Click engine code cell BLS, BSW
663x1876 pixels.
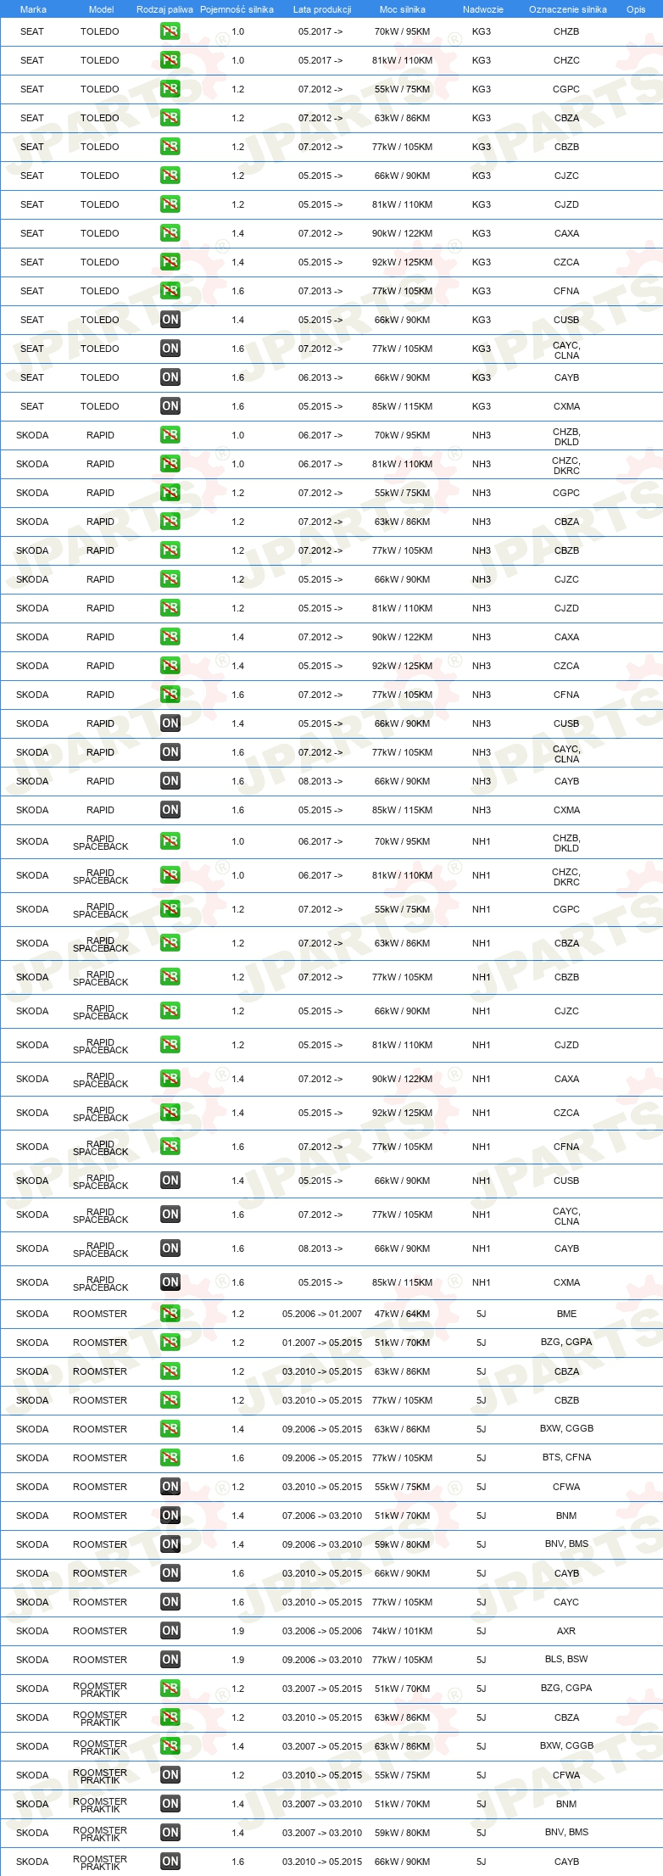point(566,1659)
